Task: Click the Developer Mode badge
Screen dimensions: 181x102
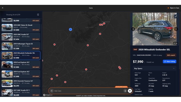Action: (x=121, y=87)
